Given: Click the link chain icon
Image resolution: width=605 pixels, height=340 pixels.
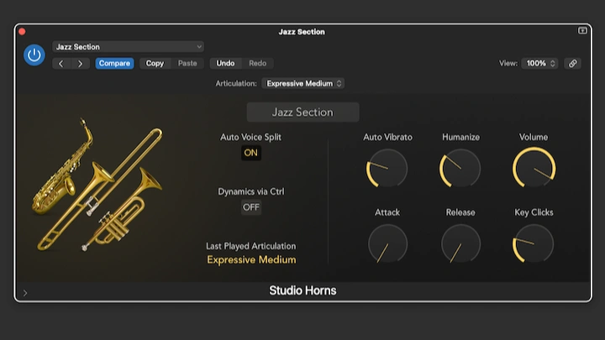Looking at the screenshot, I should point(572,64).
